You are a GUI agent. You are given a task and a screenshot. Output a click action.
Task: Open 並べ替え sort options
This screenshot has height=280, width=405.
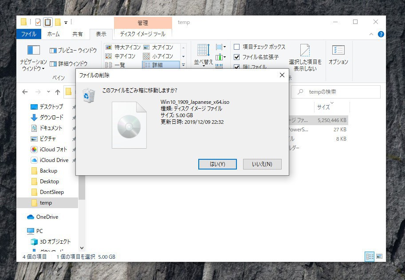point(204,55)
